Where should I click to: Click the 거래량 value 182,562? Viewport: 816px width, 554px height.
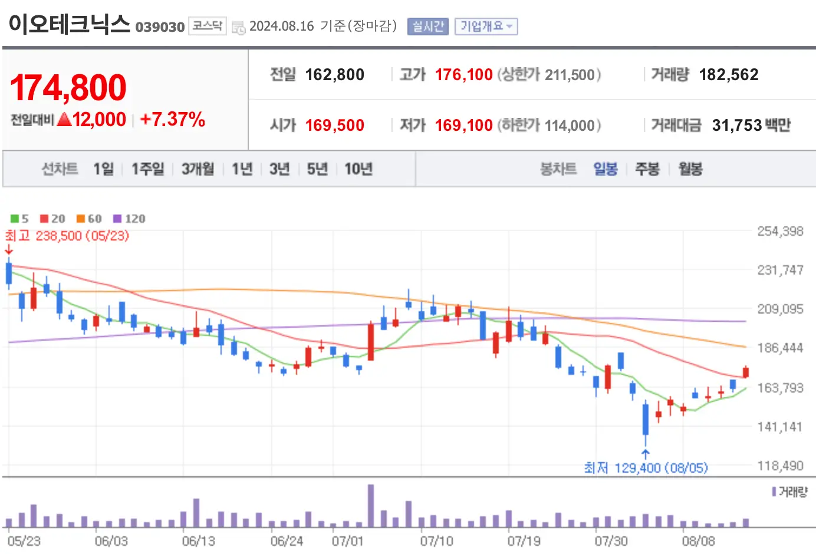pos(729,75)
